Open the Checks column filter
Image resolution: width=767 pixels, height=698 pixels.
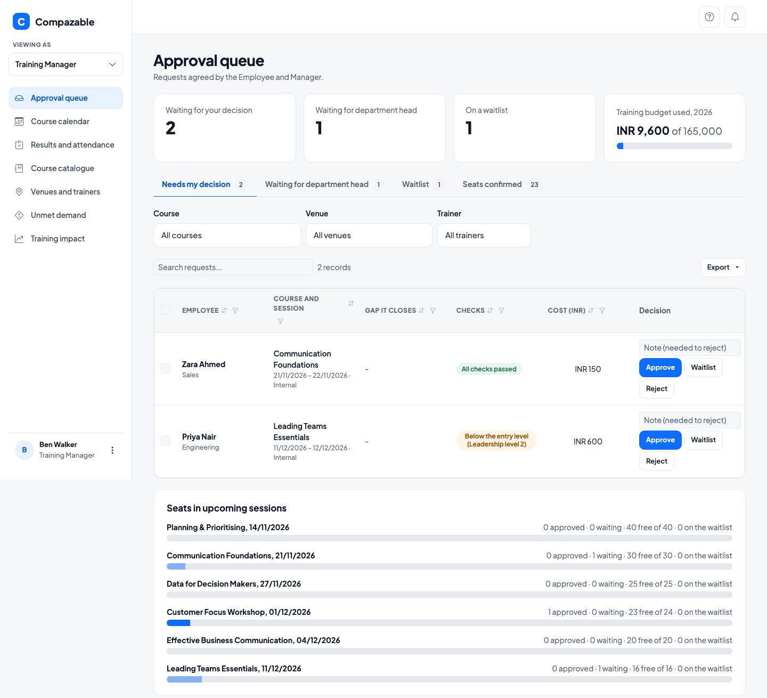501,311
